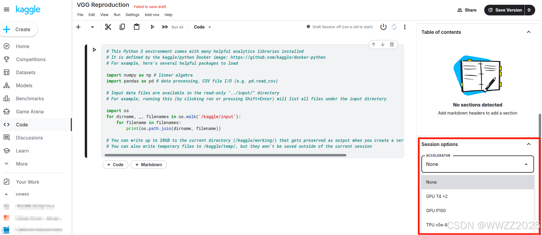Open add-cell dropdown arrow in toolbar
The width and height of the screenshot is (542, 235).
[92, 27]
